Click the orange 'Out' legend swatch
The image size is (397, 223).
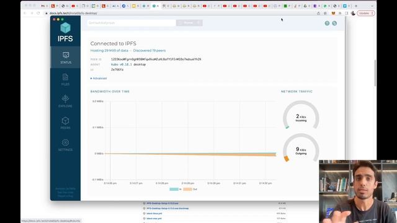click(187, 189)
